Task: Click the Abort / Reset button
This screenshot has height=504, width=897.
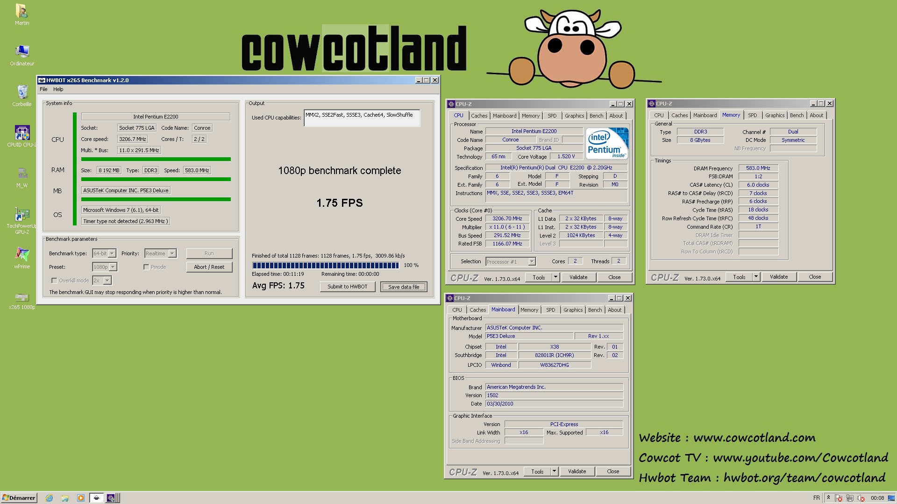Action: pos(209,267)
